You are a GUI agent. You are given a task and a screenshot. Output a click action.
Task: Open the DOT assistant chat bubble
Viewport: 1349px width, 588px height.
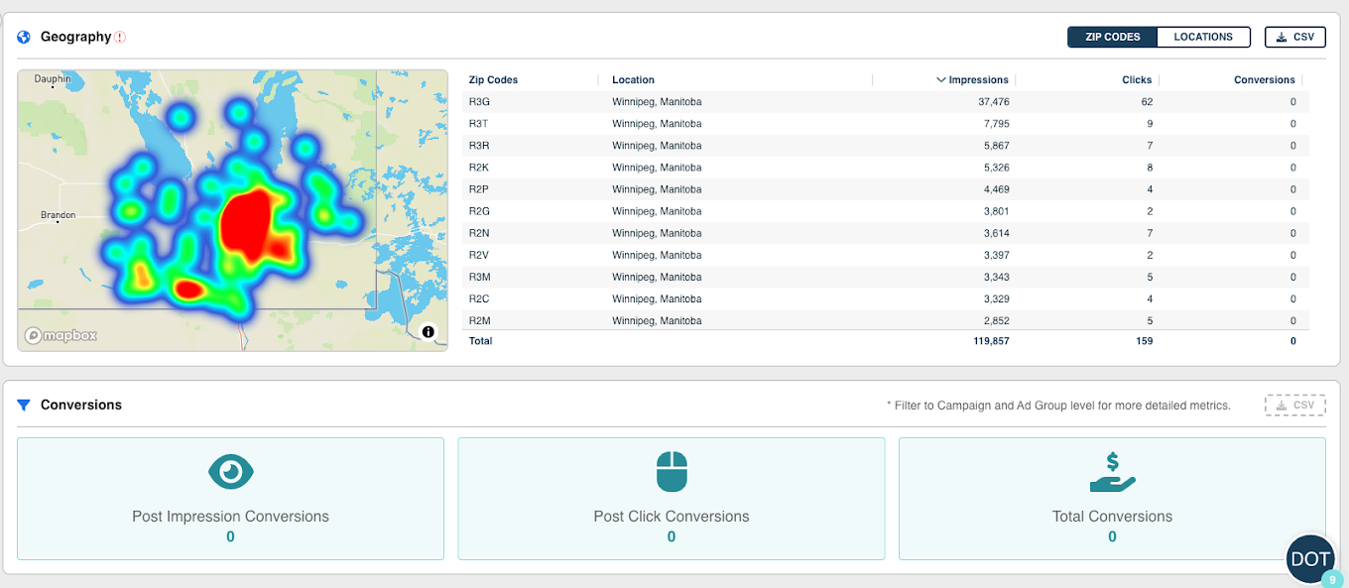1309,559
